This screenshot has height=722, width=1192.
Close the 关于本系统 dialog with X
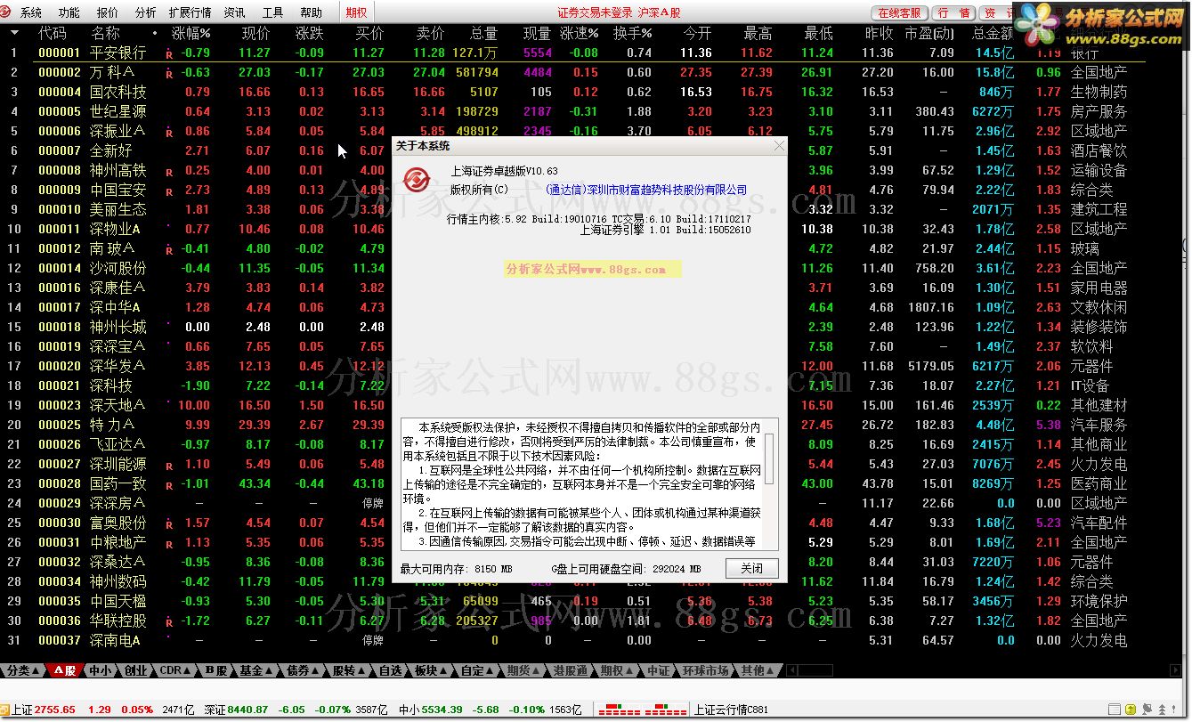pyautogui.click(x=780, y=145)
